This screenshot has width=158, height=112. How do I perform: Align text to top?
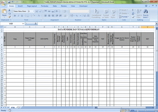[x=46, y=11]
